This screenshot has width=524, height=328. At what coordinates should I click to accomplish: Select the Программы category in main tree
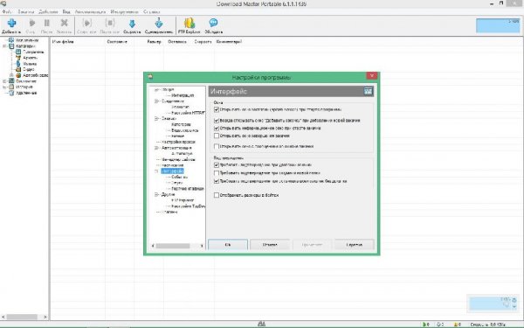(x=33, y=52)
